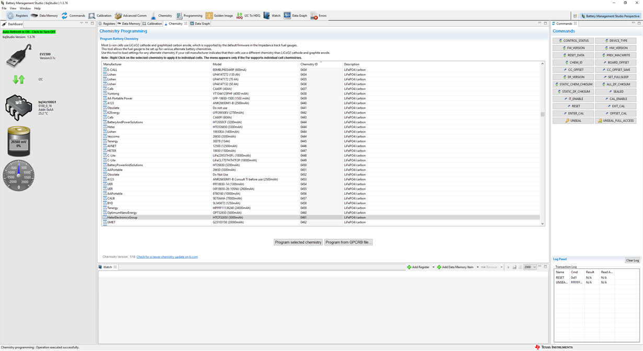Click the green I2C communication arrows
643x351 pixels.
19,79
